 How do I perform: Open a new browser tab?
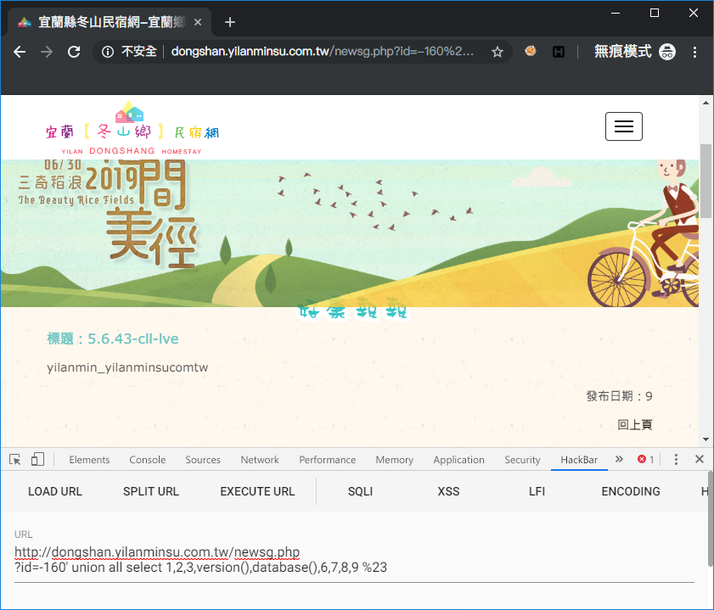pyautogui.click(x=230, y=22)
